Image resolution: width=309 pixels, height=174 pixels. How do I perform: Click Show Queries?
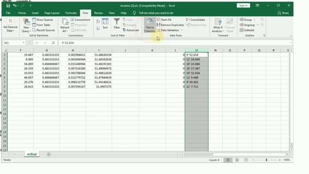click(42, 20)
